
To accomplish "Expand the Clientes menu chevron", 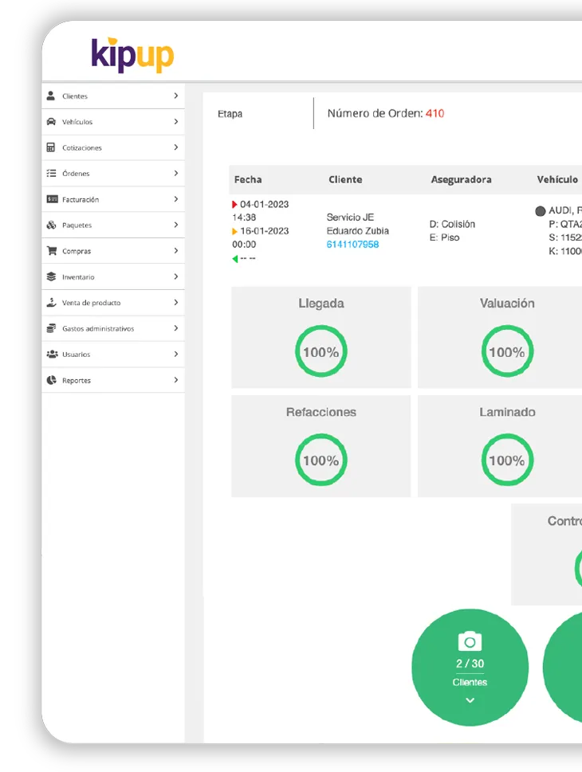I will point(176,96).
